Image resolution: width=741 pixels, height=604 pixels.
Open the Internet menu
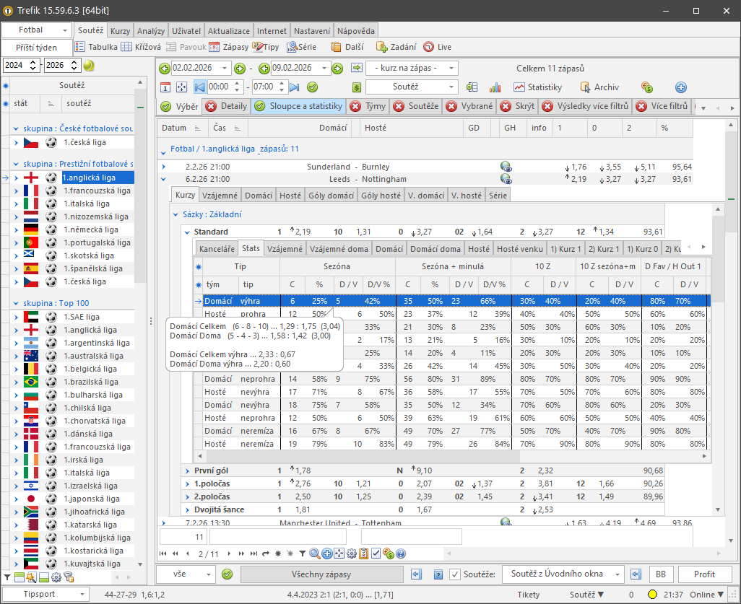point(273,30)
